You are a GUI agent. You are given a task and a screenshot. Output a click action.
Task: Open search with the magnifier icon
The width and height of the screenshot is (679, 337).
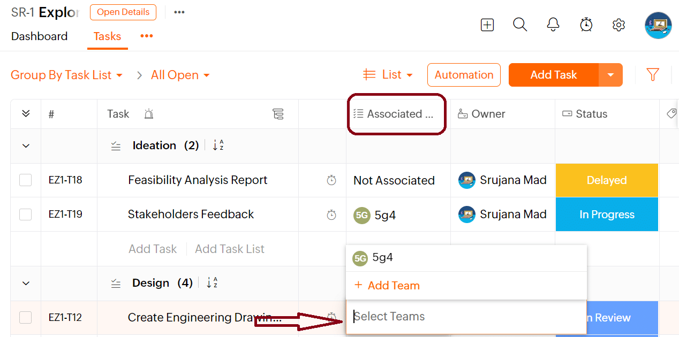[520, 25]
